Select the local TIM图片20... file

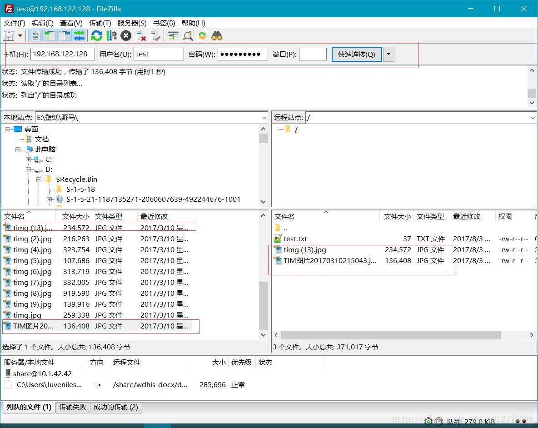point(96,326)
